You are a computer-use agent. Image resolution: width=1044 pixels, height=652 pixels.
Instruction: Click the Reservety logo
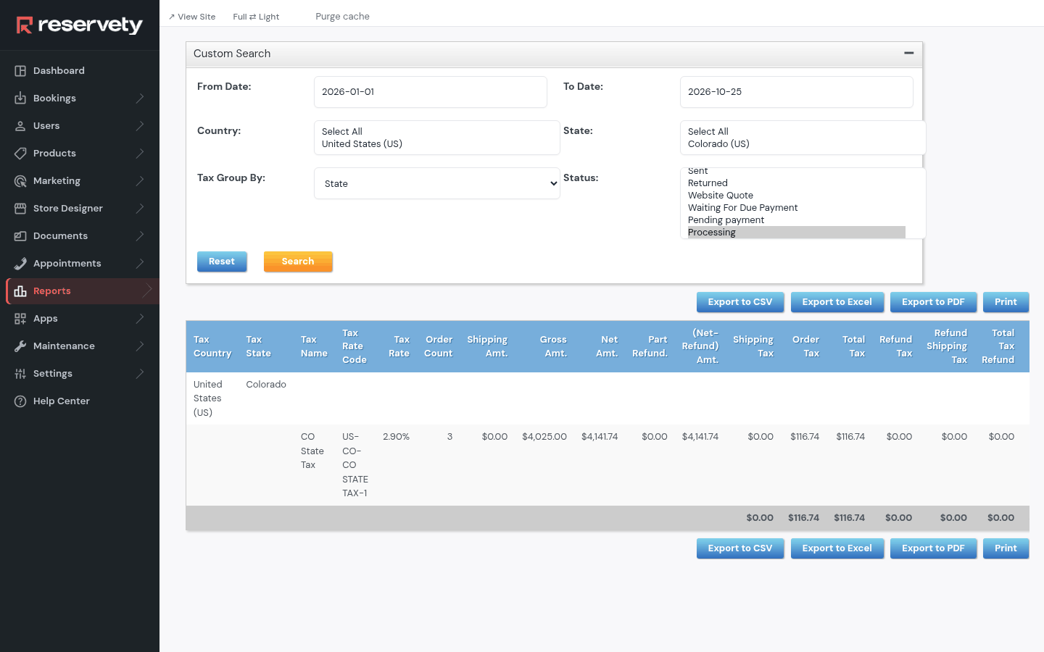[80, 25]
